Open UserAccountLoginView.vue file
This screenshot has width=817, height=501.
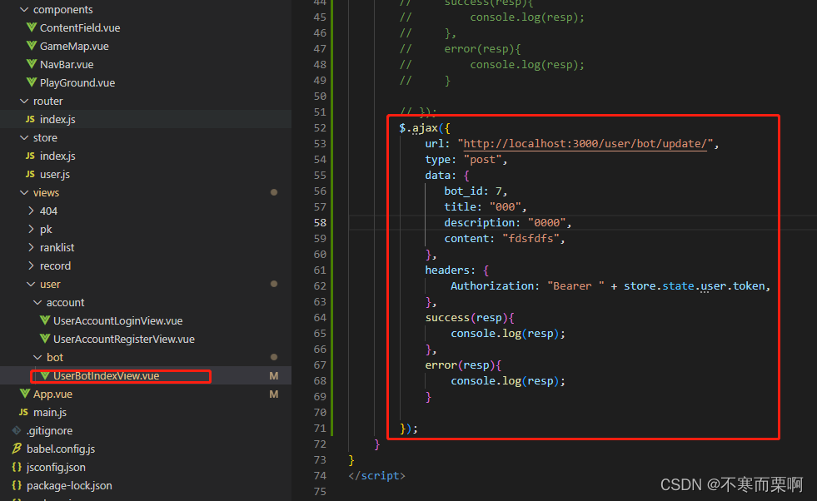117,320
